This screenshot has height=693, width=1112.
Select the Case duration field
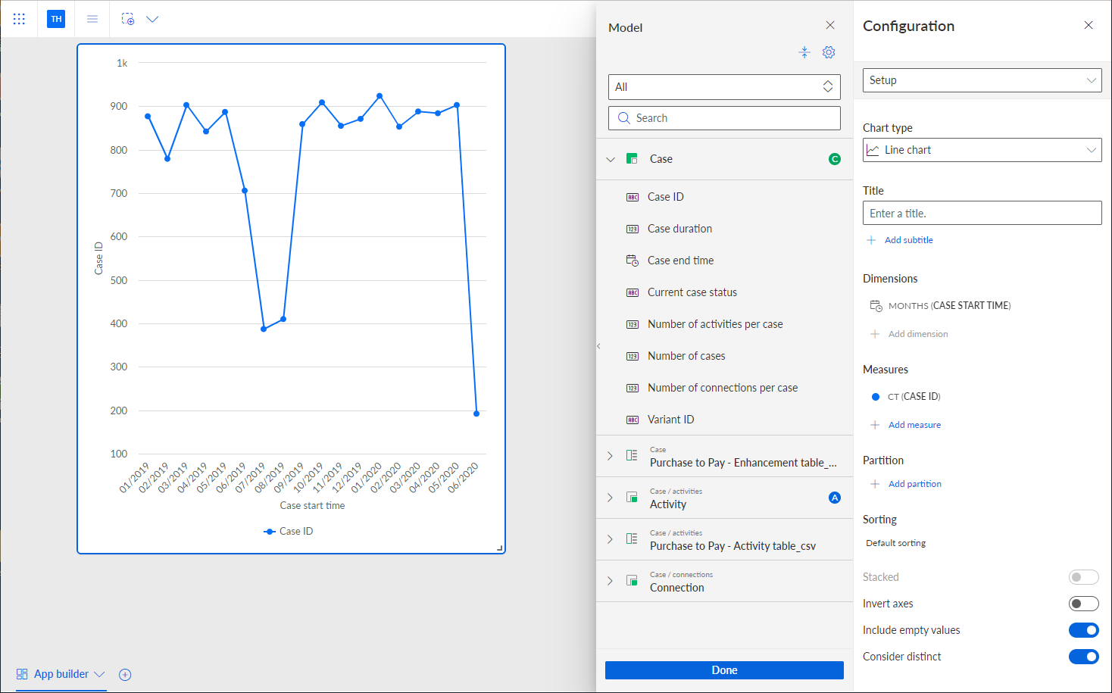click(679, 229)
